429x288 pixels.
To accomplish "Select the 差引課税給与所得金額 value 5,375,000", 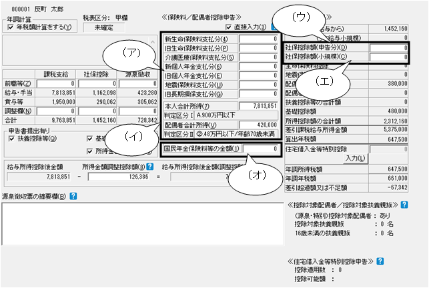I will [396, 129].
